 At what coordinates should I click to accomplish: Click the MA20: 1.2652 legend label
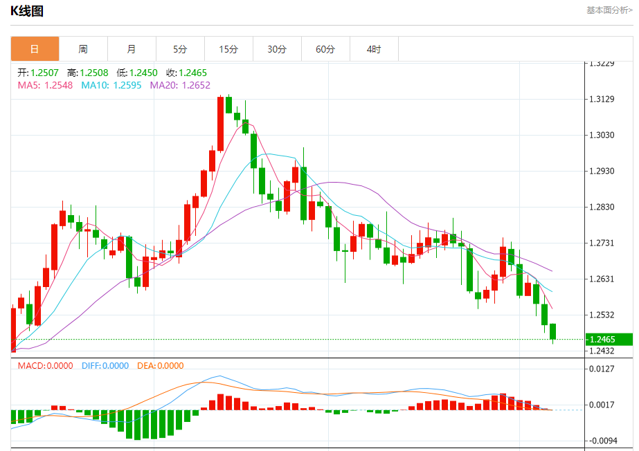180,85
